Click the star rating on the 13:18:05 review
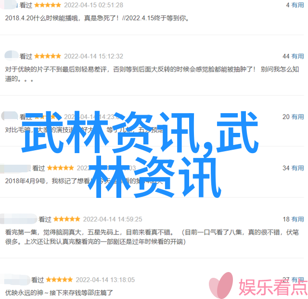 [x=59, y=280]
